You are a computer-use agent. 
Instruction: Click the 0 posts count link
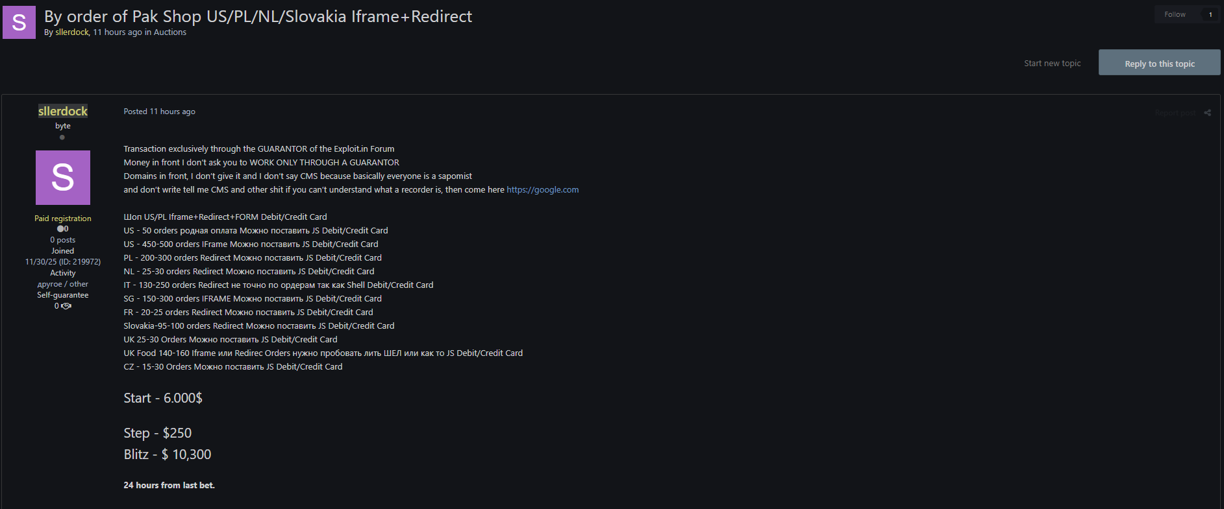click(63, 240)
